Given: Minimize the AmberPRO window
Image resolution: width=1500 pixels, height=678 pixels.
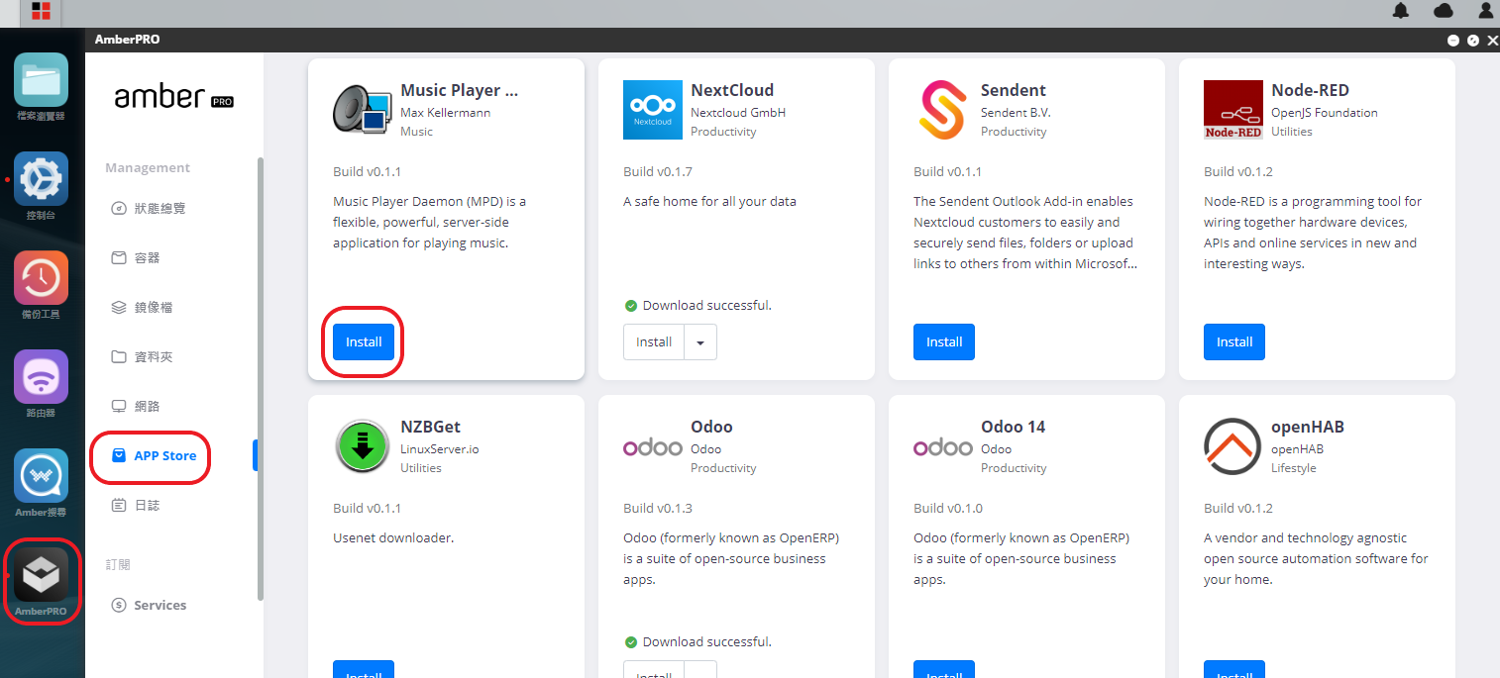Looking at the screenshot, I should click(x=1452, y=41).
